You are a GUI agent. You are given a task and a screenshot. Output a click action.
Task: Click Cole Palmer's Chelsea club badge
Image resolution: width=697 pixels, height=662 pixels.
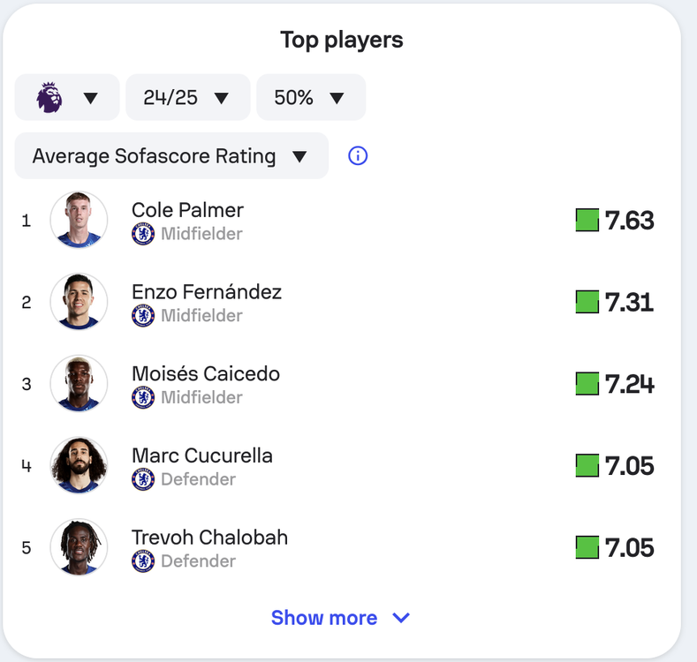tap(143, 234)
